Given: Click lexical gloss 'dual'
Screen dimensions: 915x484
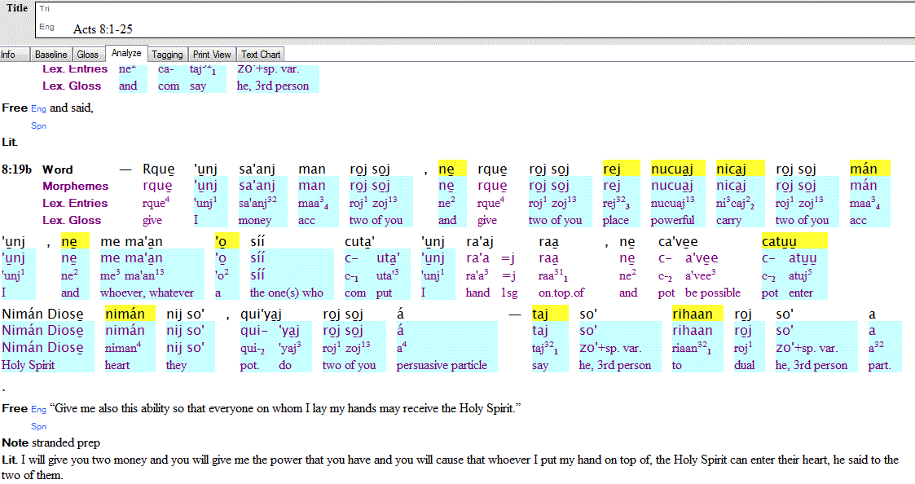Looking at the screenshot, I should pos(744,365).
